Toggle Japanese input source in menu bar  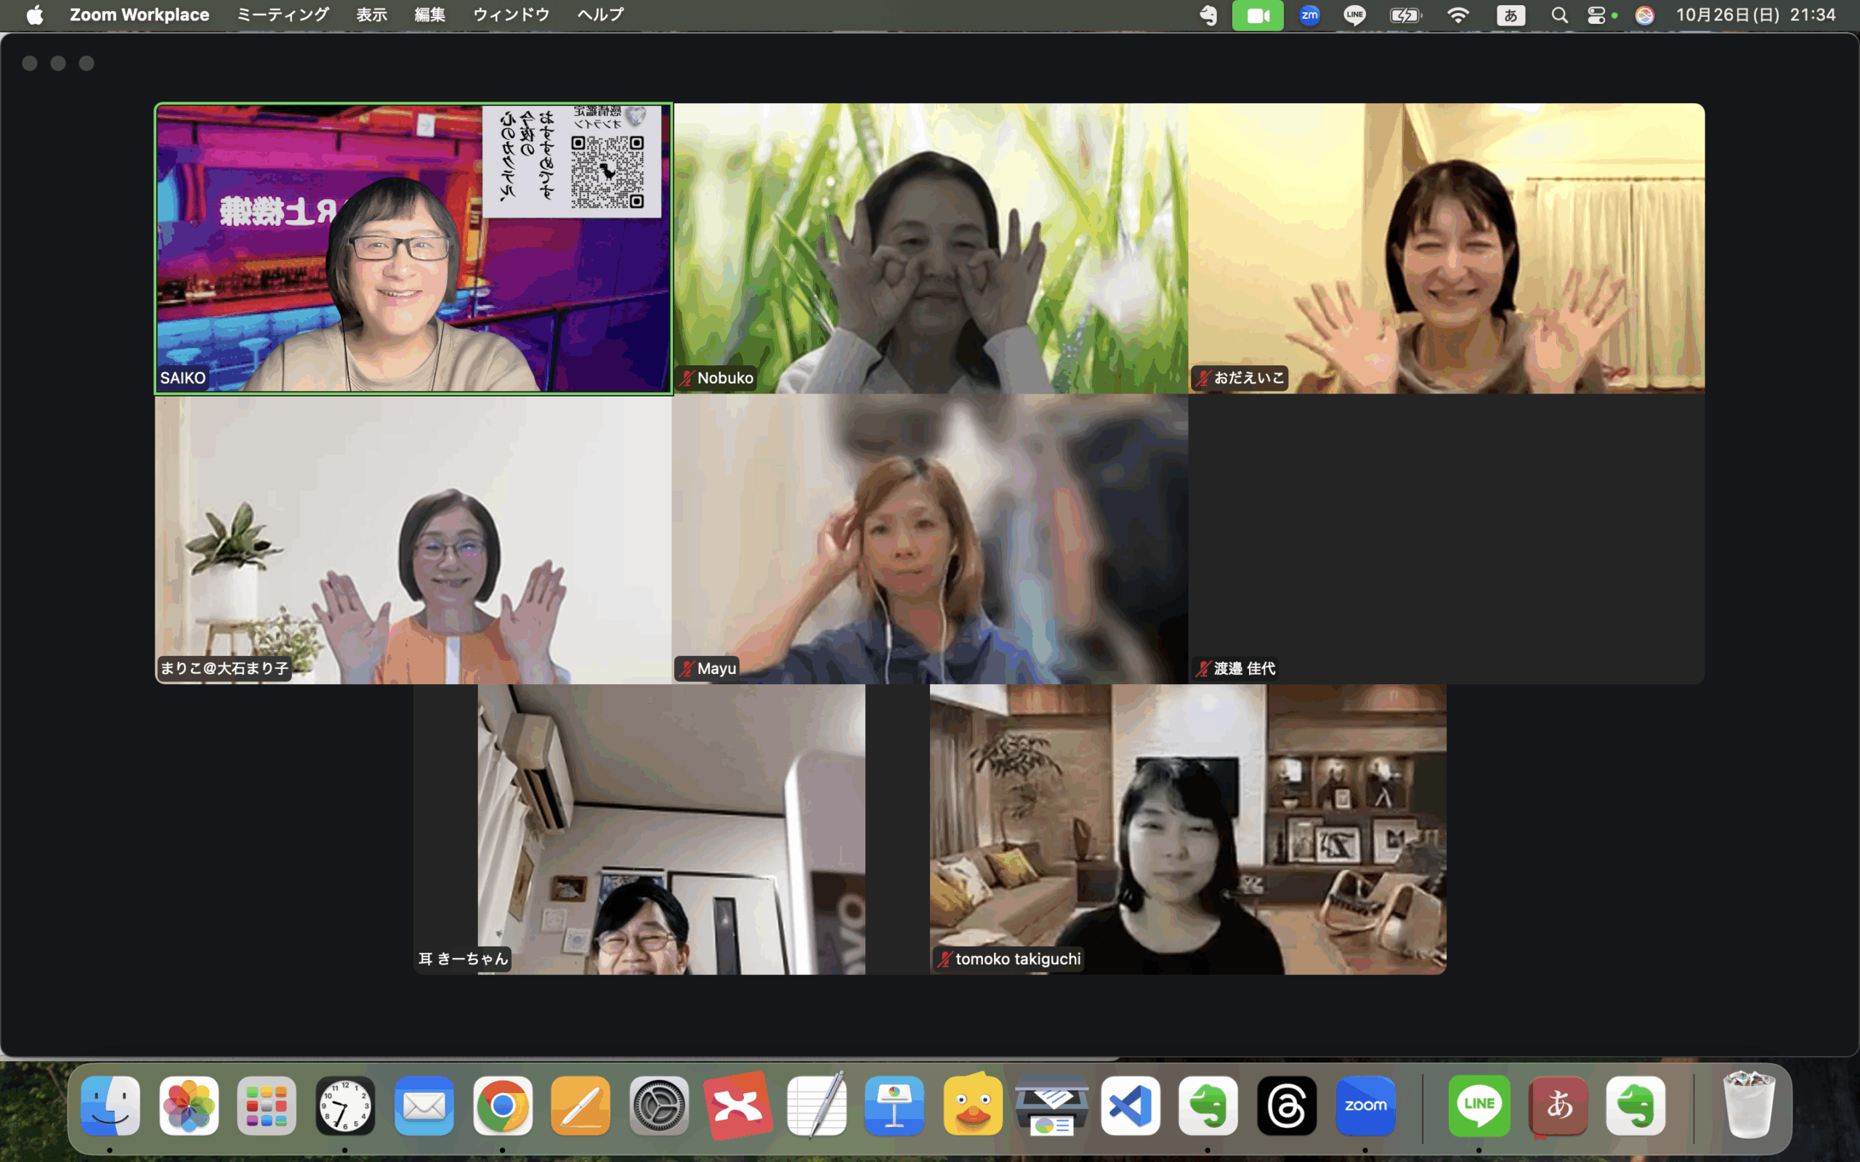click(1511, 15)
